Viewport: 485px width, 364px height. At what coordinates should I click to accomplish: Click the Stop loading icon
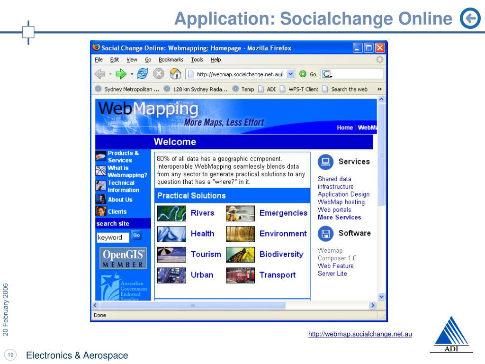coord(159,73)
